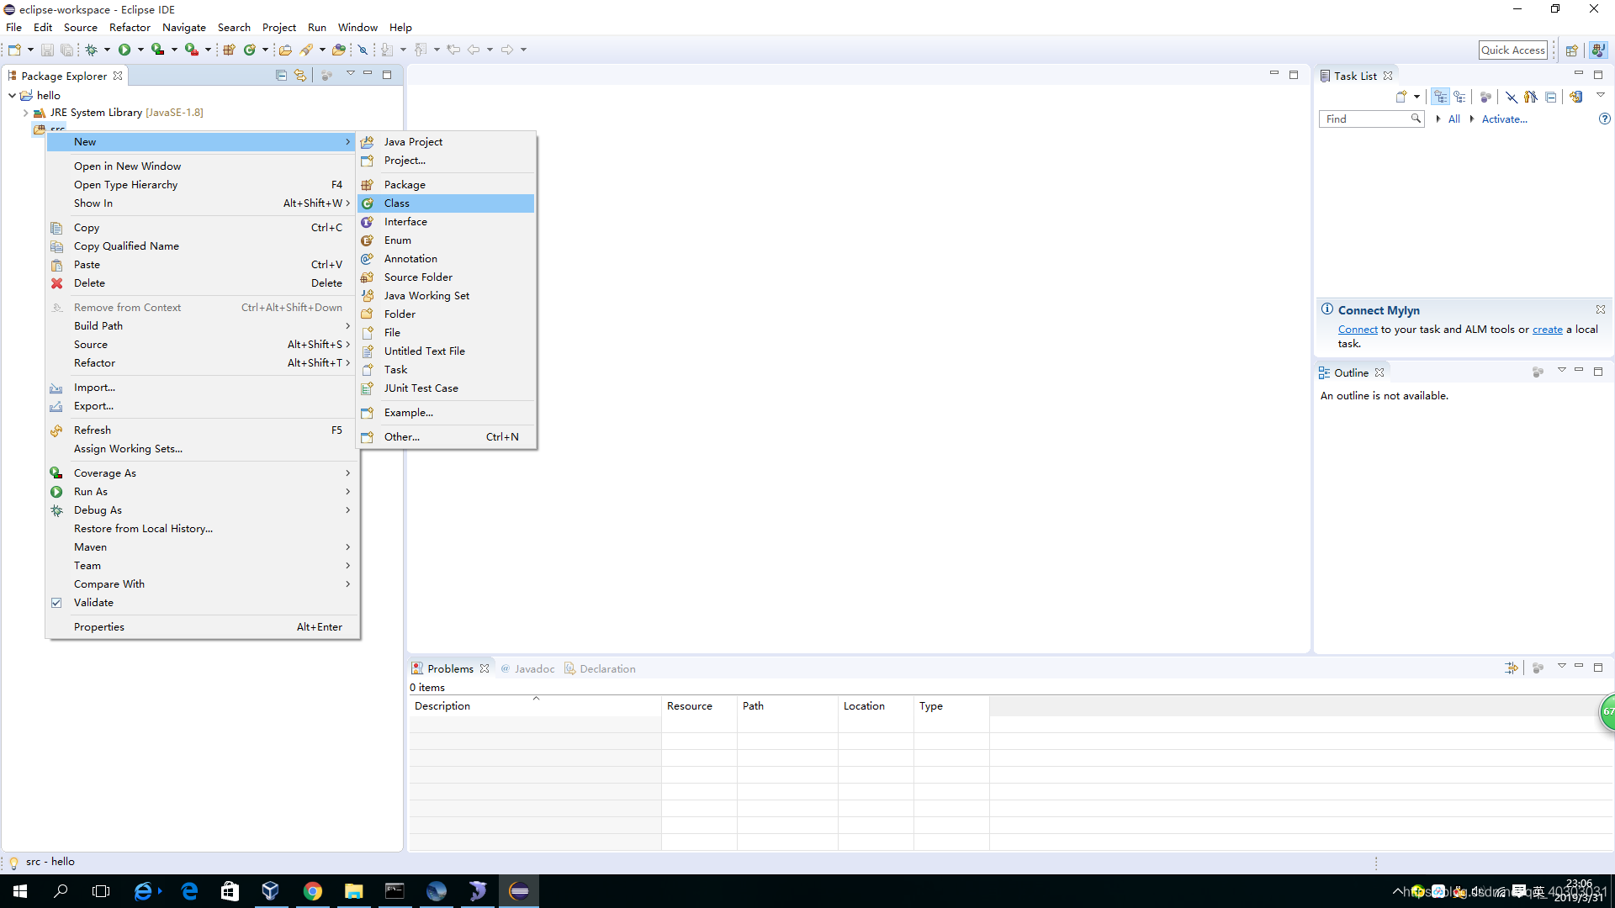
Task: Click the create link in Connect Mylyn
Action: click(1547, 330)
